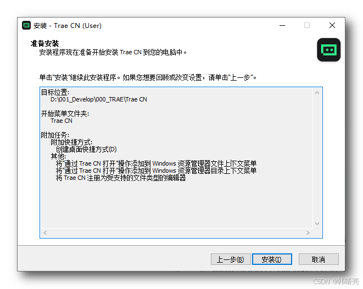Viewport: 363px width, 289px height.
Task: Click the summary box up scroll arrow
Action: point(317,93)
